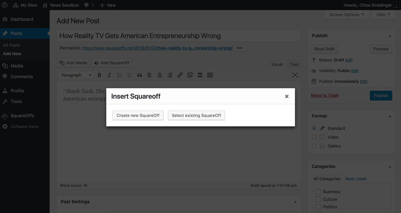Open the post permalink URL
Screen dimensions: 401x213
coord(157,48)
